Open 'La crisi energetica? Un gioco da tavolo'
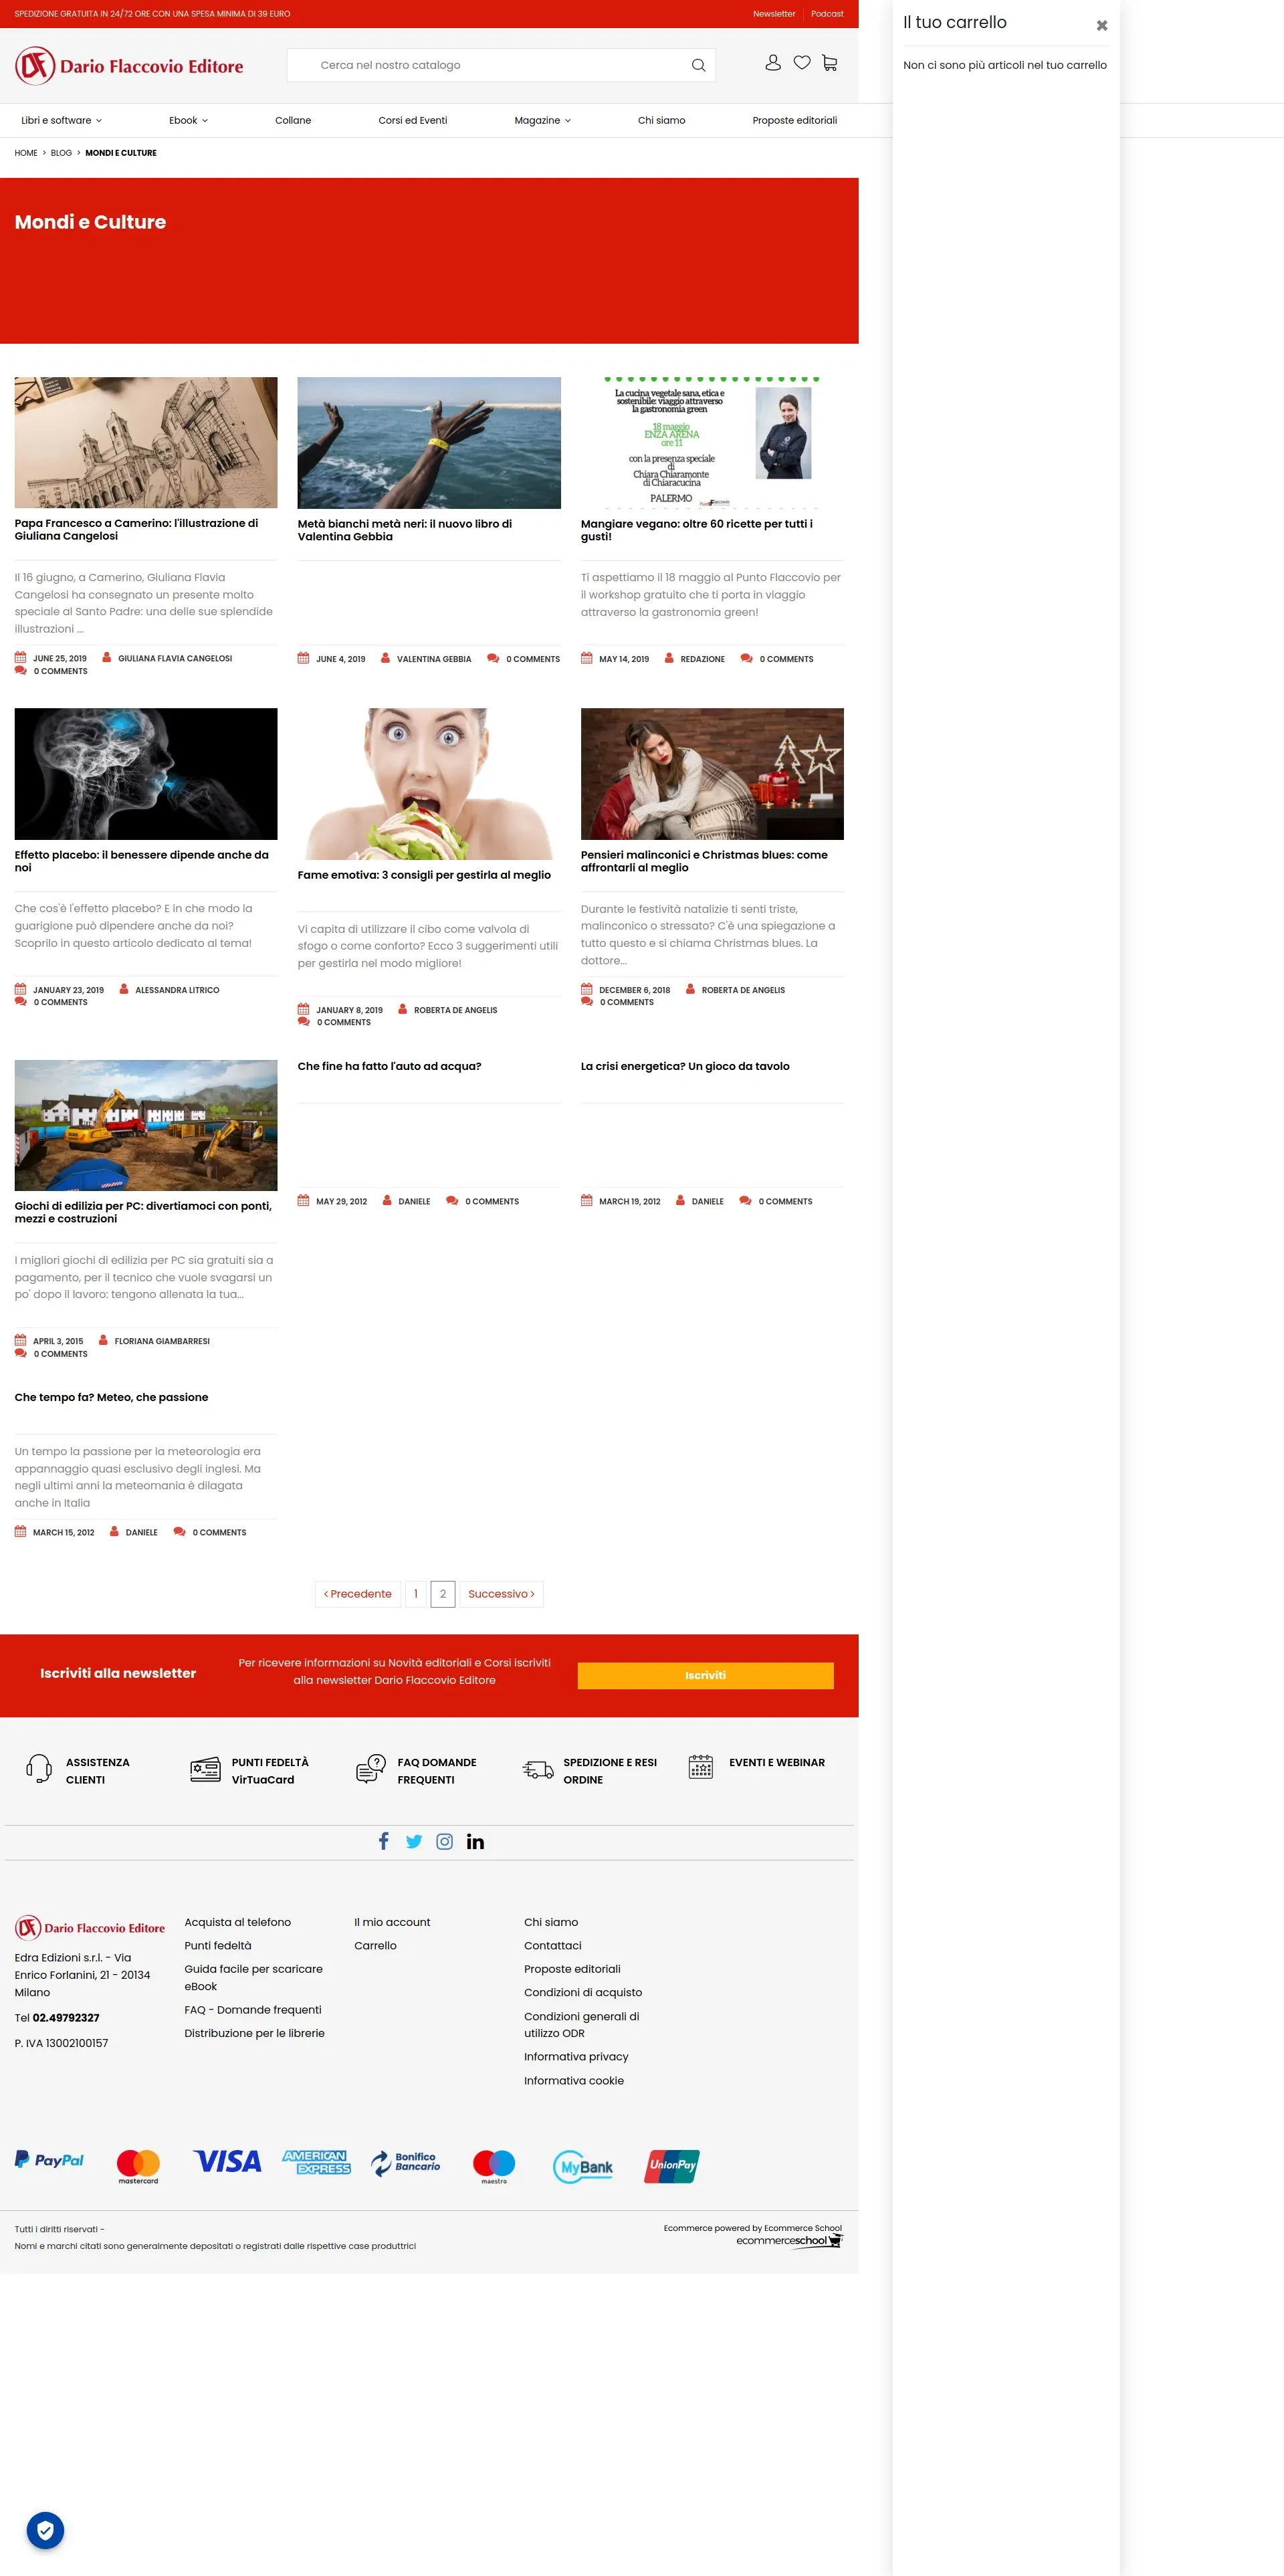This screenshot has width=1284, height=2576. [685, 1066]
